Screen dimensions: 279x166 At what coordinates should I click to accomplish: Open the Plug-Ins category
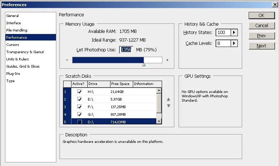[30, 74]
